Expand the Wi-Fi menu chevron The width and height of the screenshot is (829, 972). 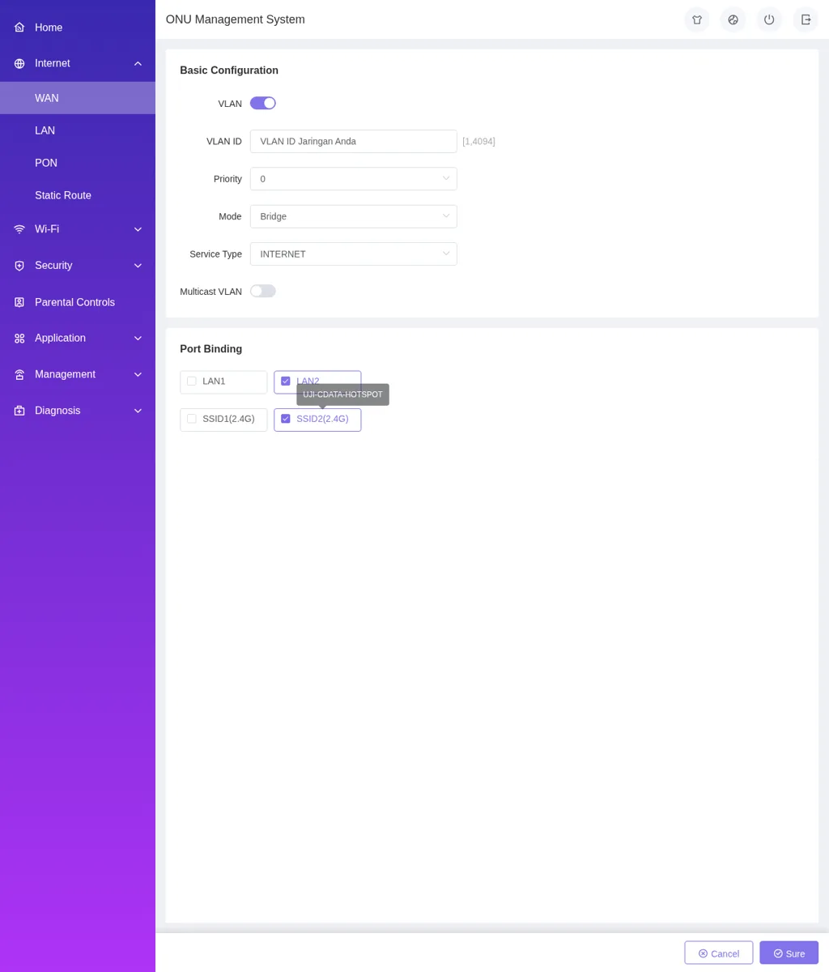tap(138, 229)
